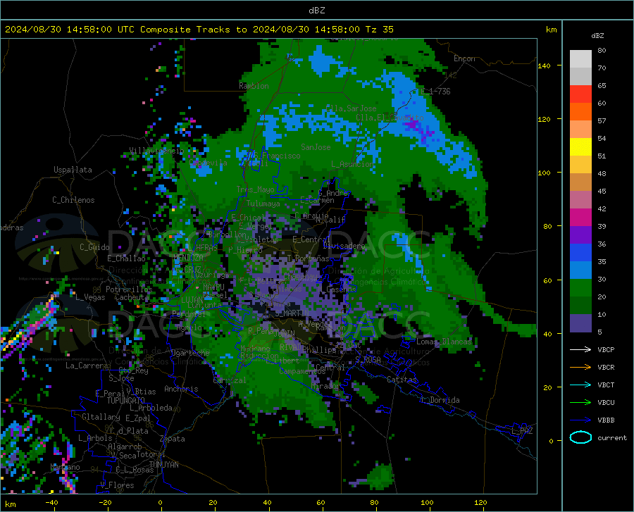Click the L_Asuncion place label
This screenshot has height=512, width=634.
coord(352,164)
